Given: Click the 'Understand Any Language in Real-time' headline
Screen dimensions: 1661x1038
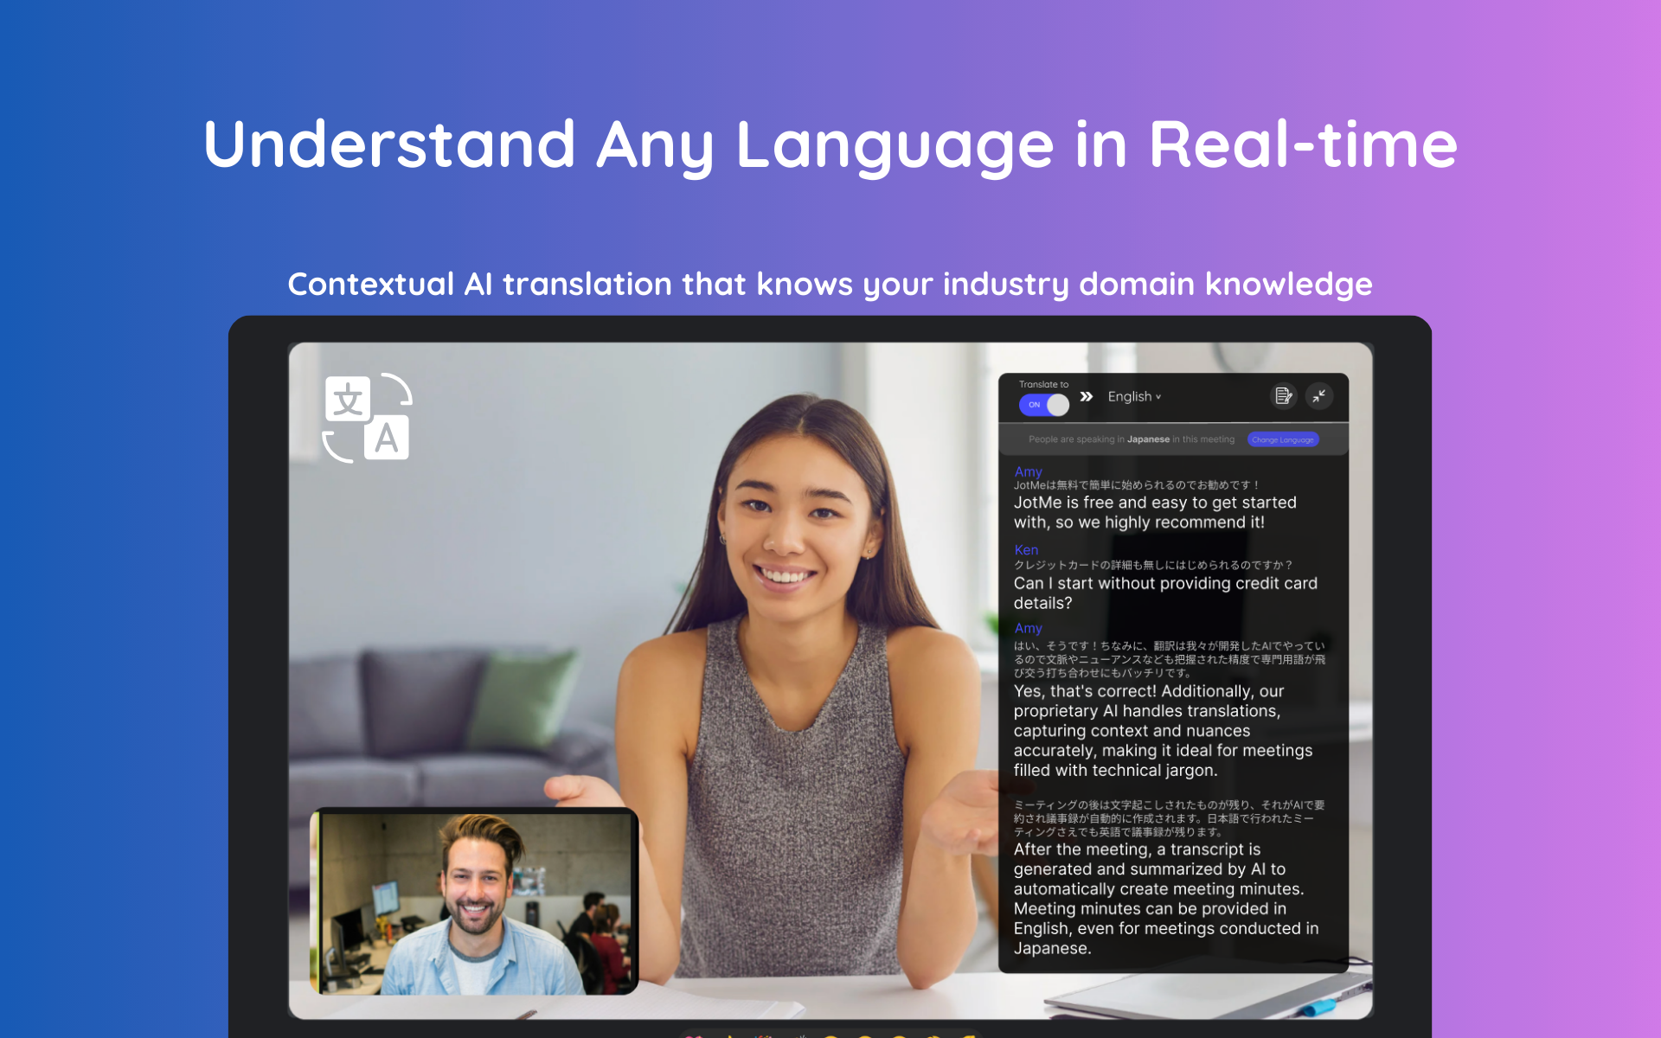Looking at the screenshot, I should [x=830, y=144].
